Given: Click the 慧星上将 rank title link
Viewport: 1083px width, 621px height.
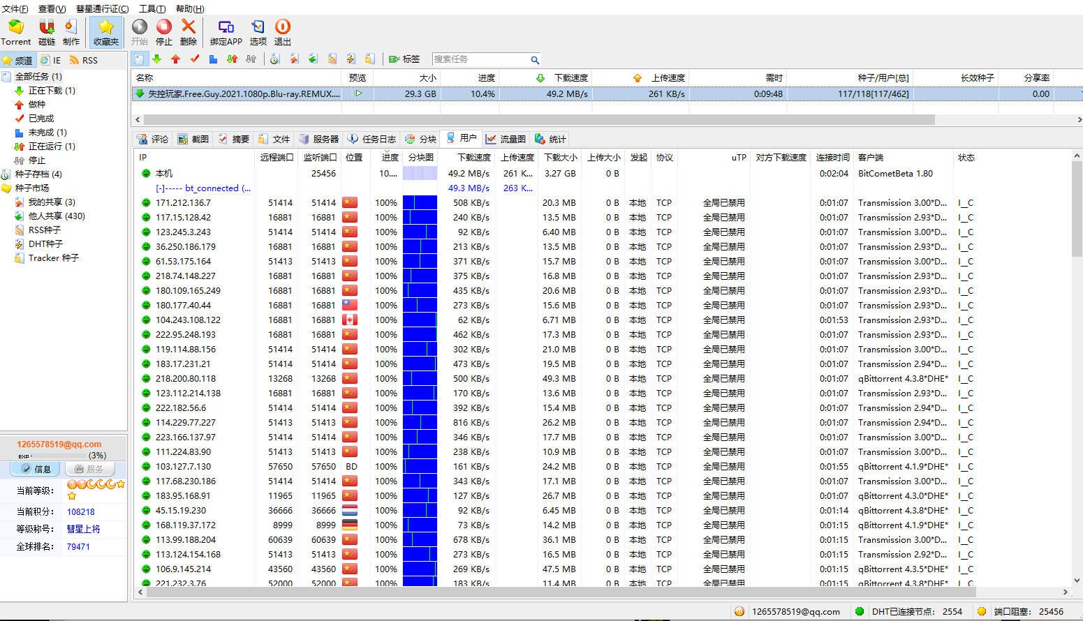Looking at the screenshot, I should point(84,529).
